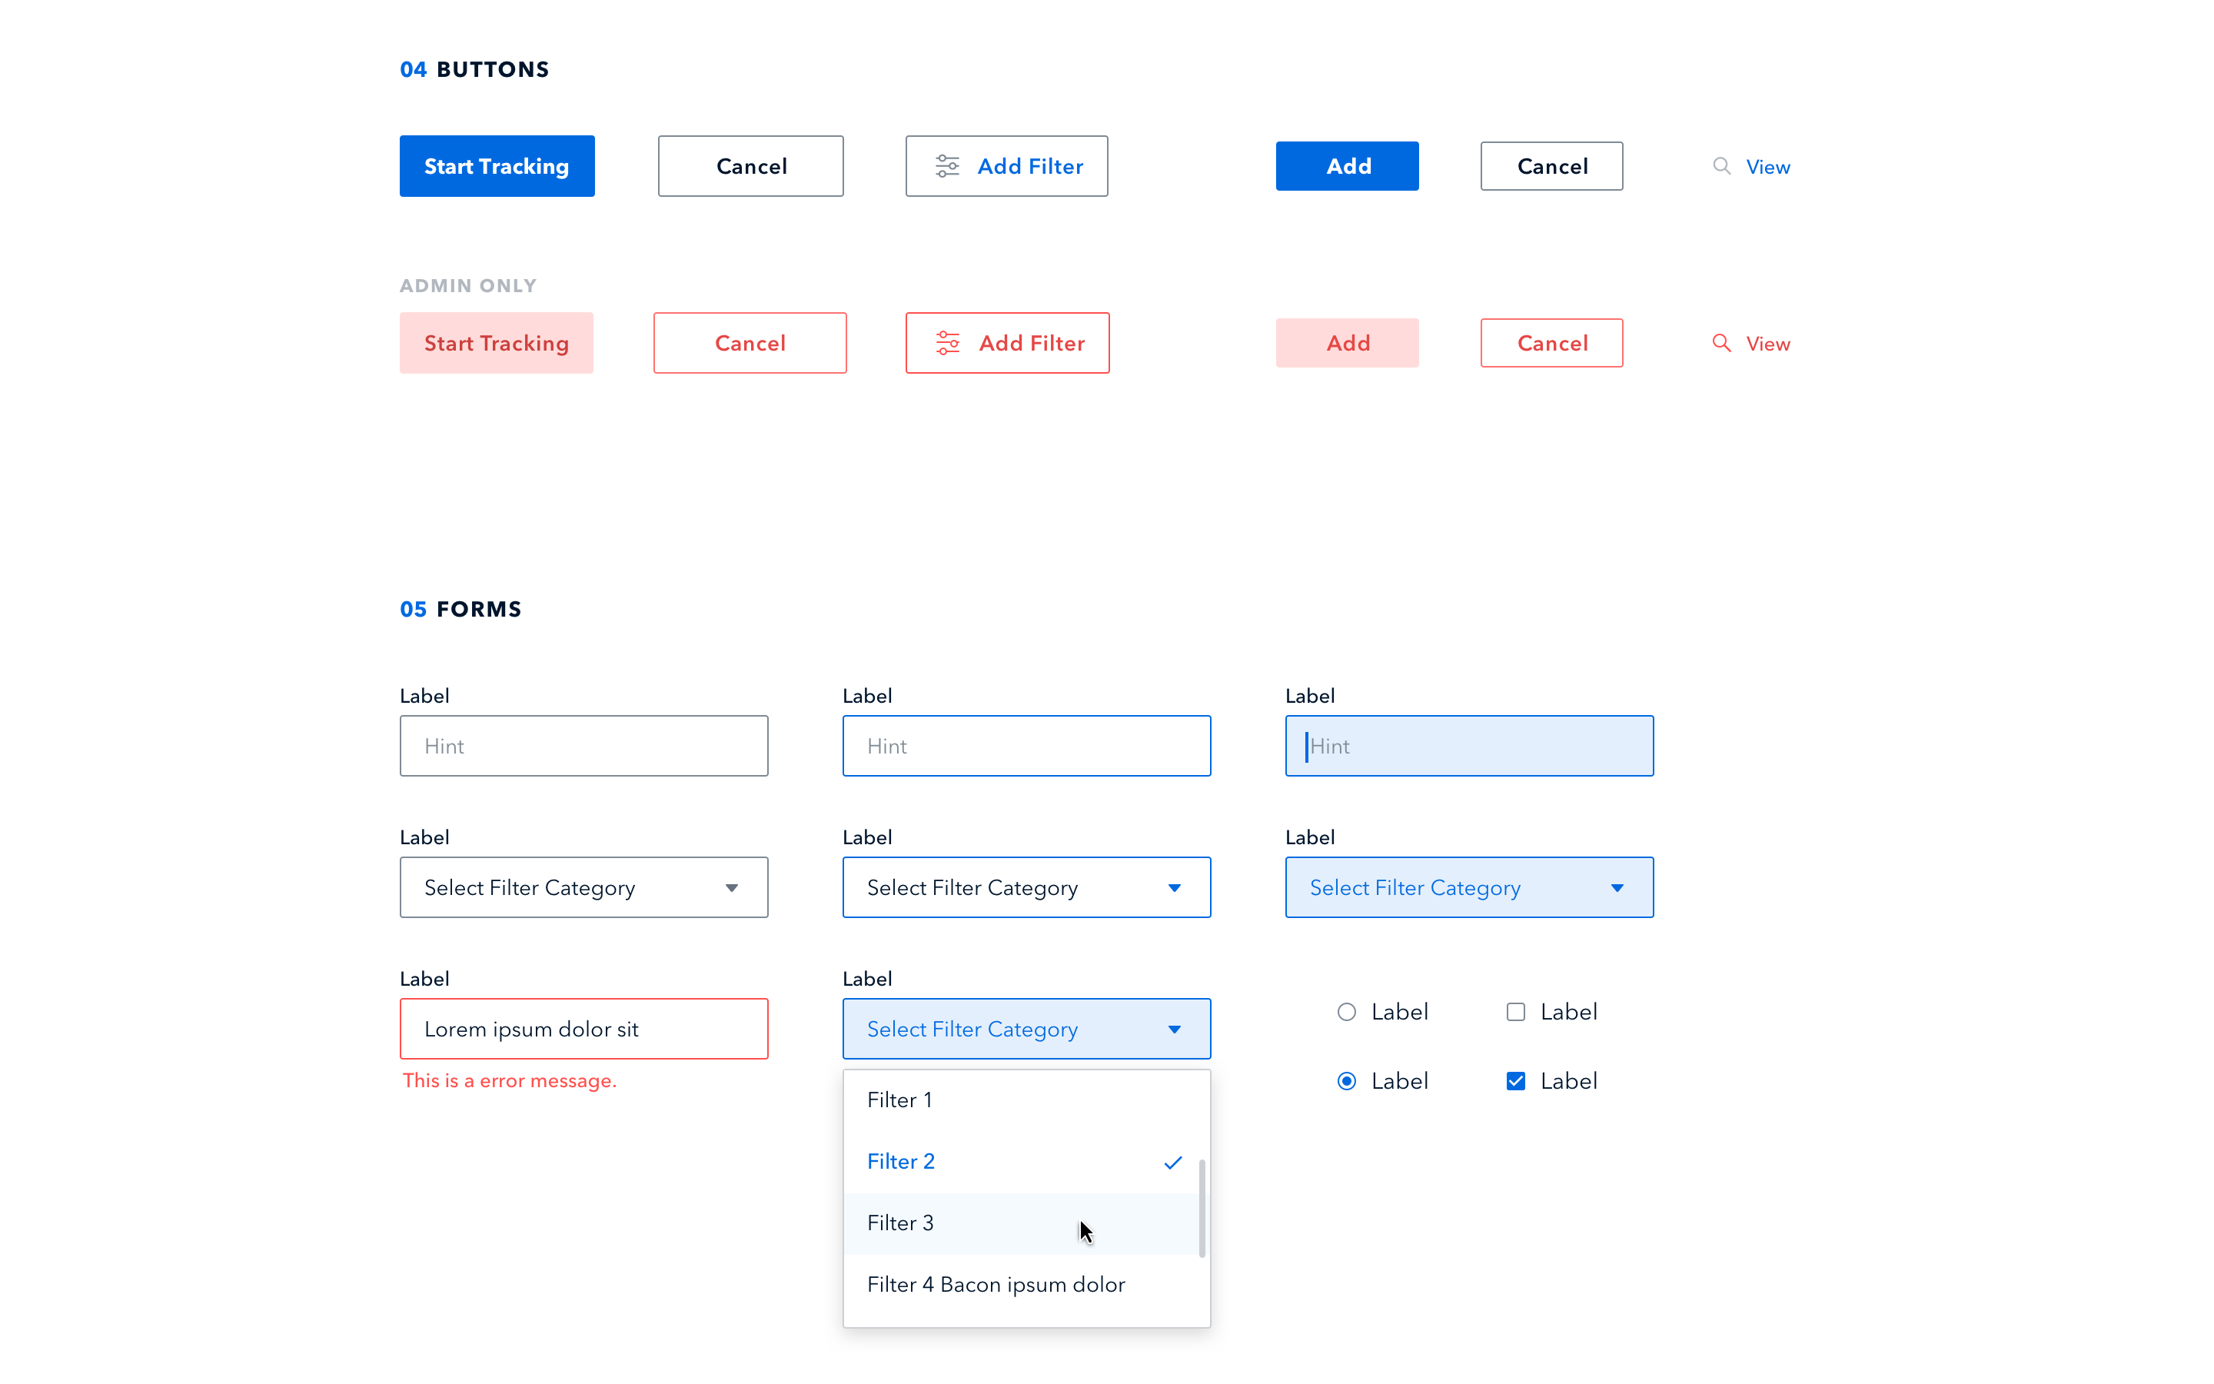
Task: Check the unchecked checkbox labeled Label
Action: click(1516, 1011)
